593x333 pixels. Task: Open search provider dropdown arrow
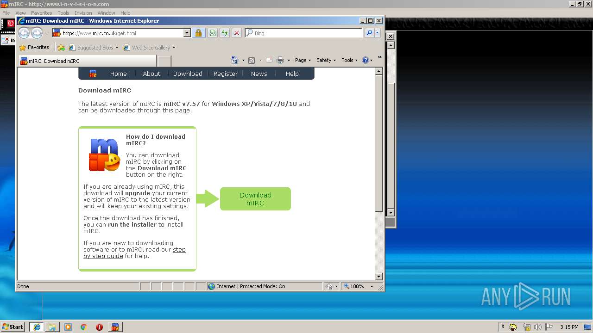pyautogui.click(x=378, y=33)
